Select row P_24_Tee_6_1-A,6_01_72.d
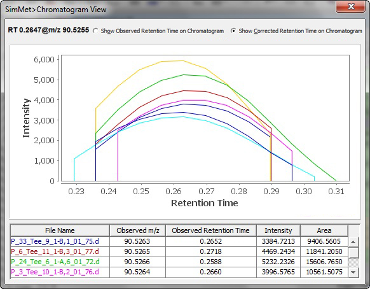The image size is (370, 289). [179, 262]
